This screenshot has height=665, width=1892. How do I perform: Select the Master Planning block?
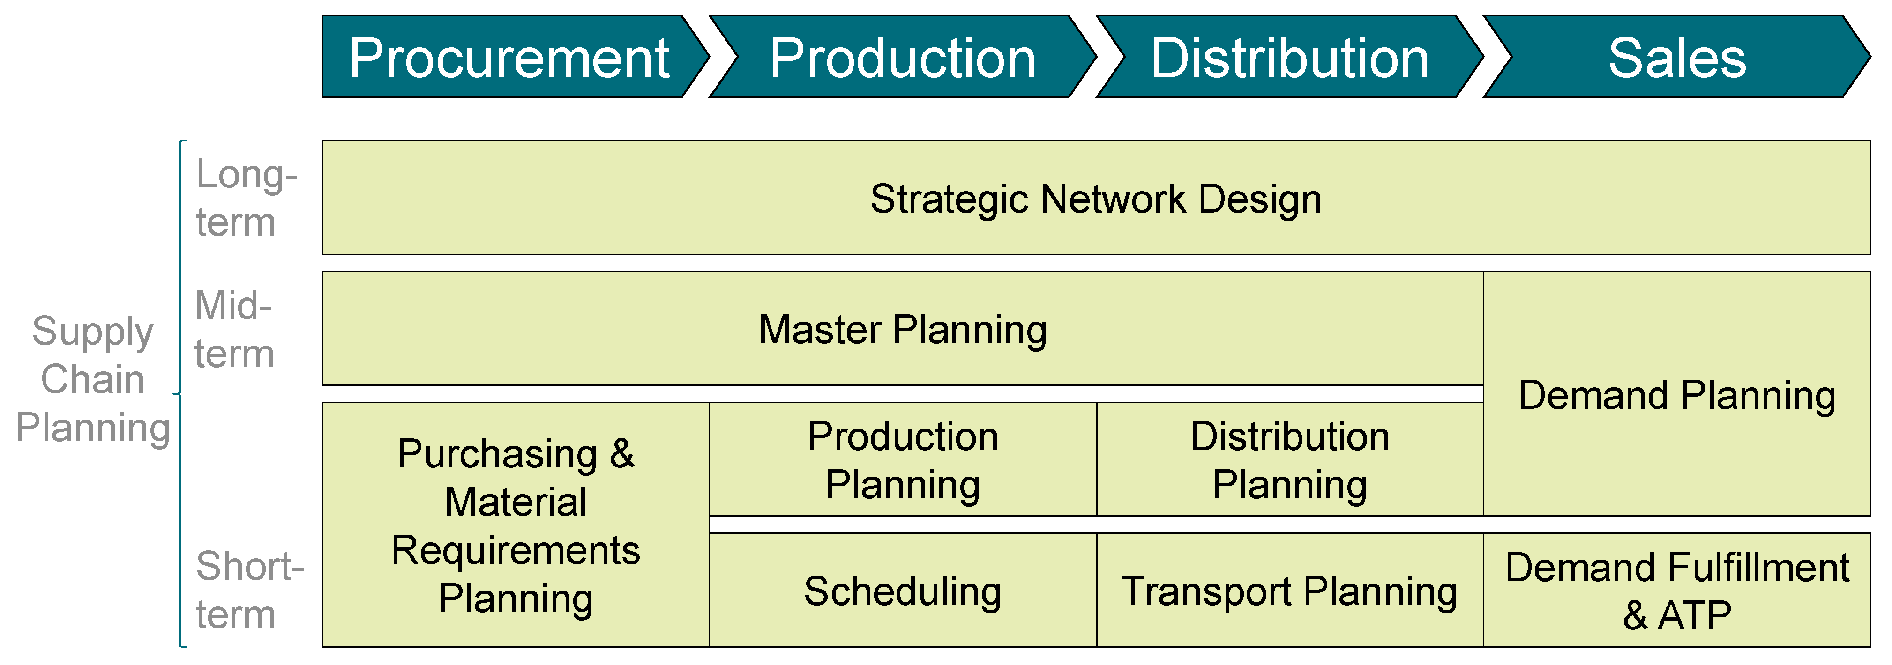coord(902,329)
